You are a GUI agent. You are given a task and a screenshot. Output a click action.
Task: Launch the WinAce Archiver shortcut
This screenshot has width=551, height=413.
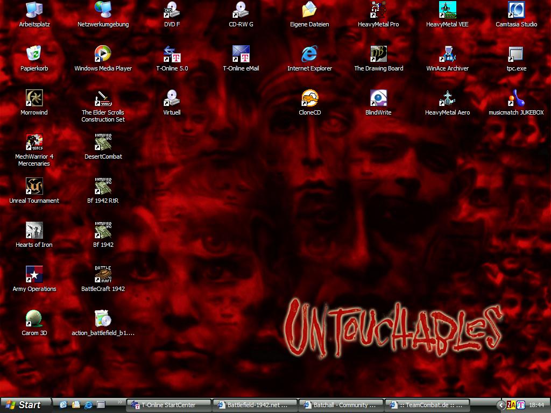447,58
